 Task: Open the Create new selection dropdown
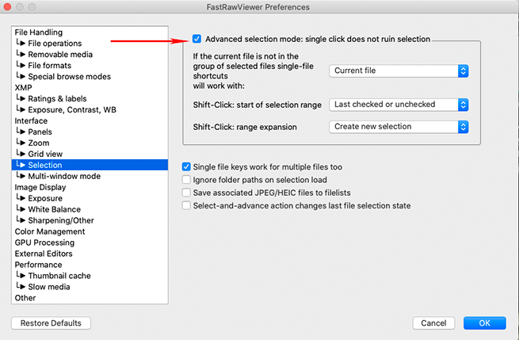click(x=399, y=126)
